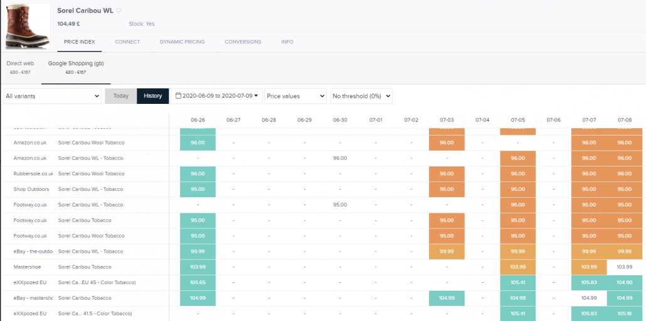Click the 07-07 uncolored 104.99 eBay mastershoe cell
The height and width of the screenshot is (321, 646).
[589, 298]
